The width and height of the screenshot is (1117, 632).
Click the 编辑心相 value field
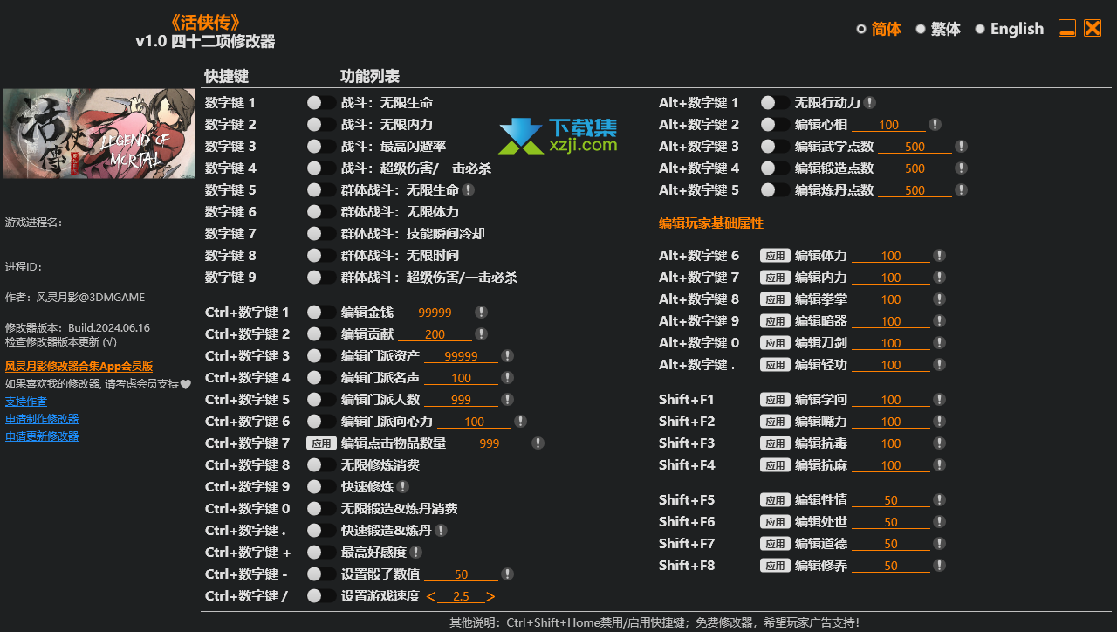coord(888,125)
